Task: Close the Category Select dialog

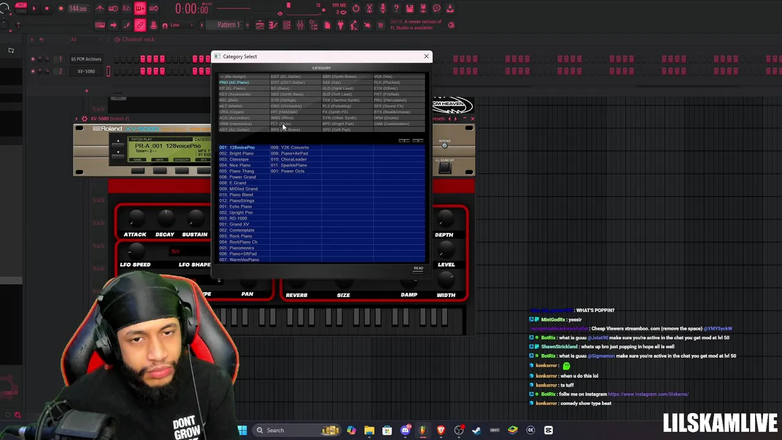Action: click(x=426, y=56)
